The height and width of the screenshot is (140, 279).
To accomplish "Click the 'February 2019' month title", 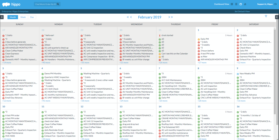I will (x=150, y=17).
